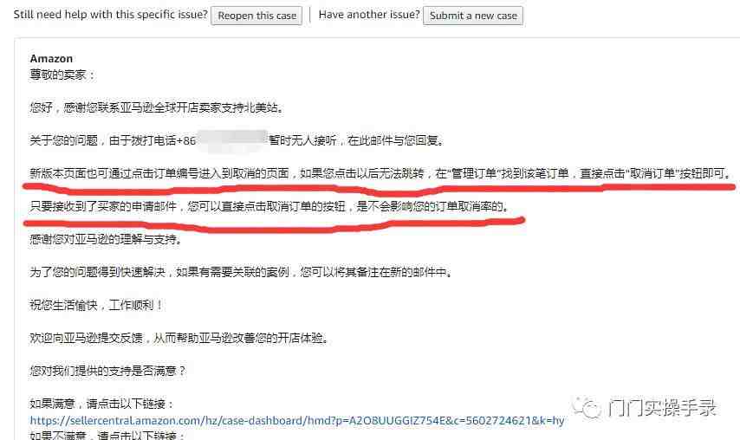This screenshot has width=740, height=440.
Task: Click the line 感谢您对亚马逊的理解与支持
Action: (x=107, y=240)
